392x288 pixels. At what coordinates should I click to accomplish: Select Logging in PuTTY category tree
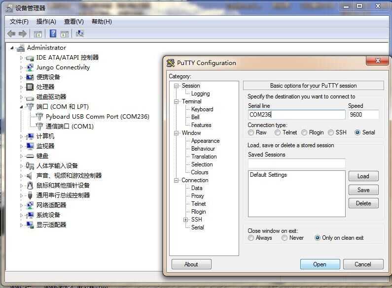coord(201,94)
